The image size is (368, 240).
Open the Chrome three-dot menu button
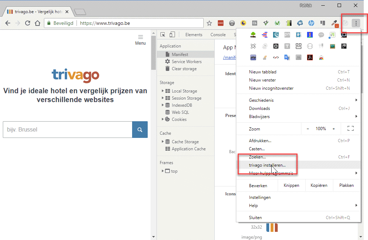[356, 23]
